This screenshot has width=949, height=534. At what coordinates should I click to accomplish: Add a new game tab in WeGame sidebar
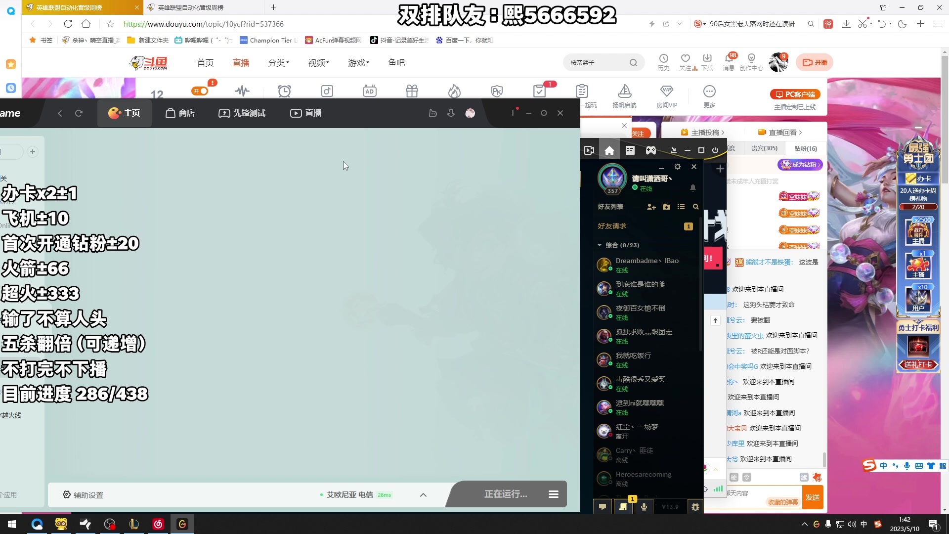33,152
